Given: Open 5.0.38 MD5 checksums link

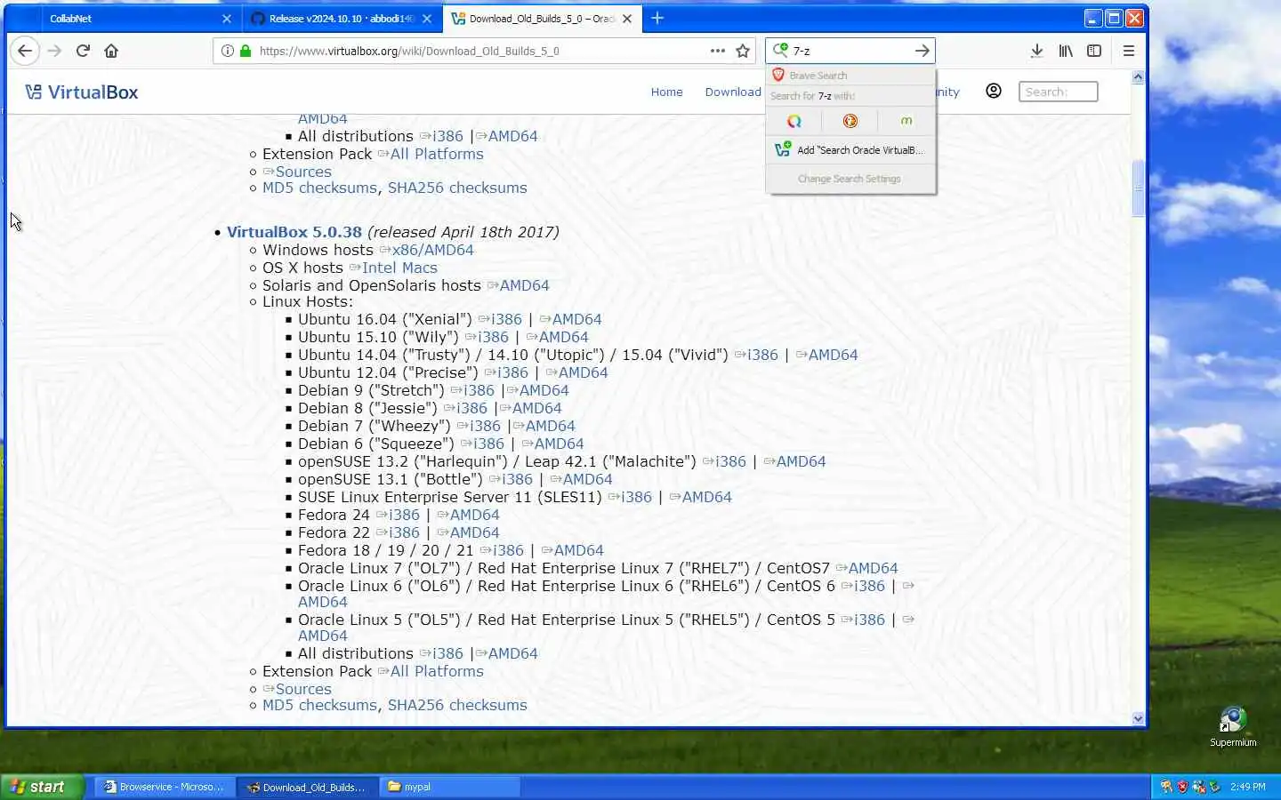Looking at the screenshot, I should [320, 705].
